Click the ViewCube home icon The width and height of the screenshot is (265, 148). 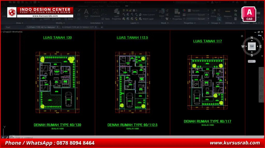pos(242,36)
